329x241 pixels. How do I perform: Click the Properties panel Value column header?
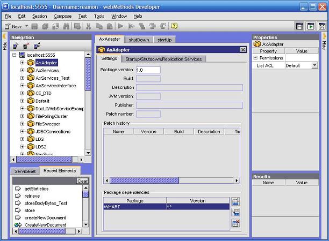pyautogui.click(x=302, y=51)
